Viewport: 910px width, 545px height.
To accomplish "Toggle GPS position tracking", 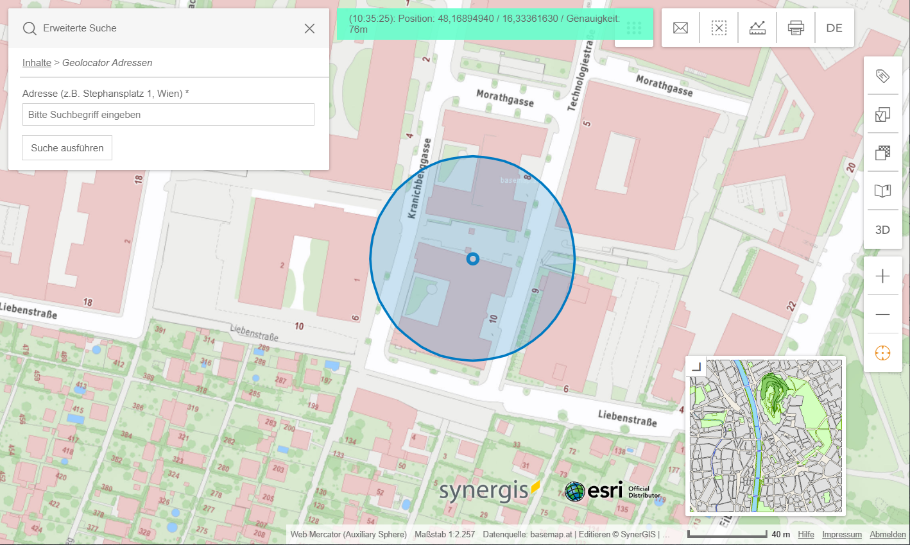I will 882,352.
